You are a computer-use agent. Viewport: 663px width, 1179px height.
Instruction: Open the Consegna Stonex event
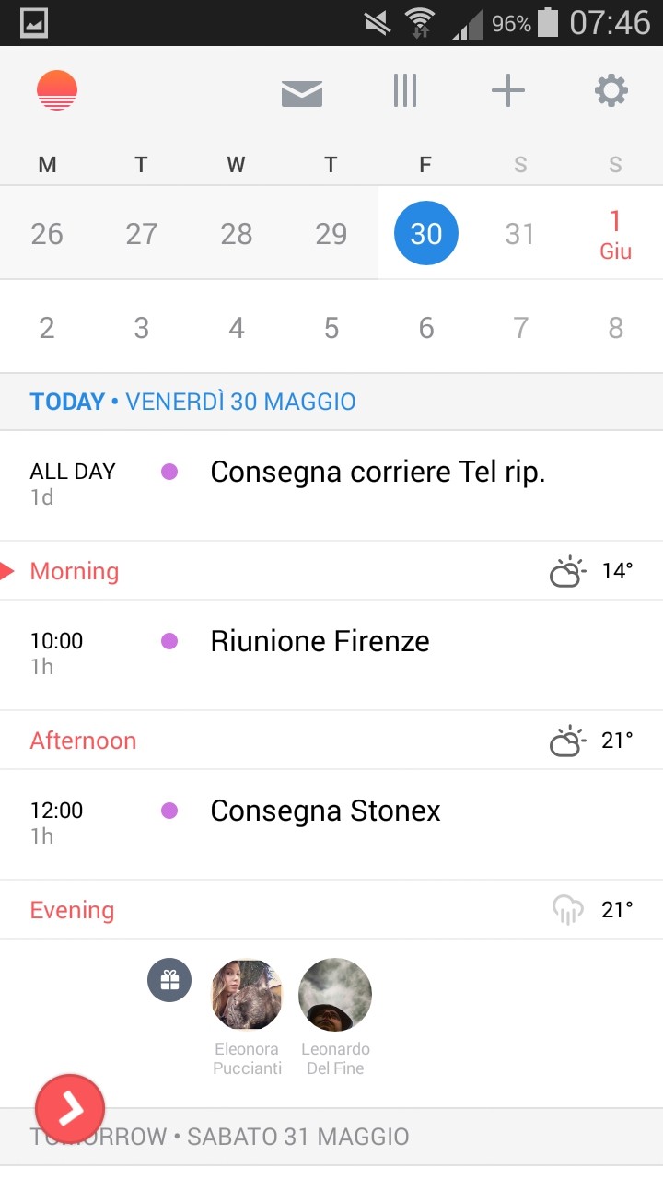pyautogui.click(x=325, y=811)
